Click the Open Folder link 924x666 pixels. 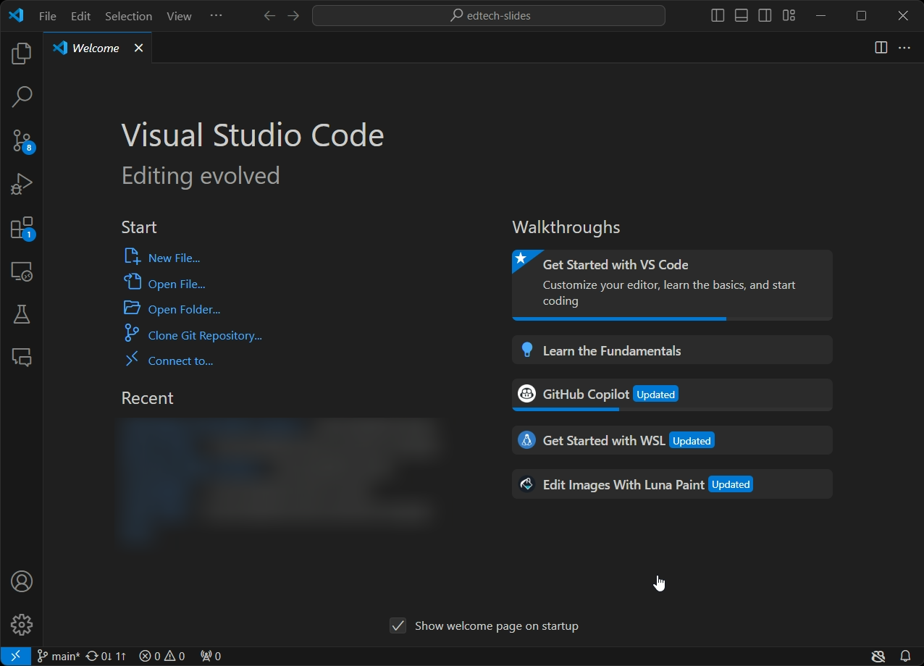pos(184,309)
